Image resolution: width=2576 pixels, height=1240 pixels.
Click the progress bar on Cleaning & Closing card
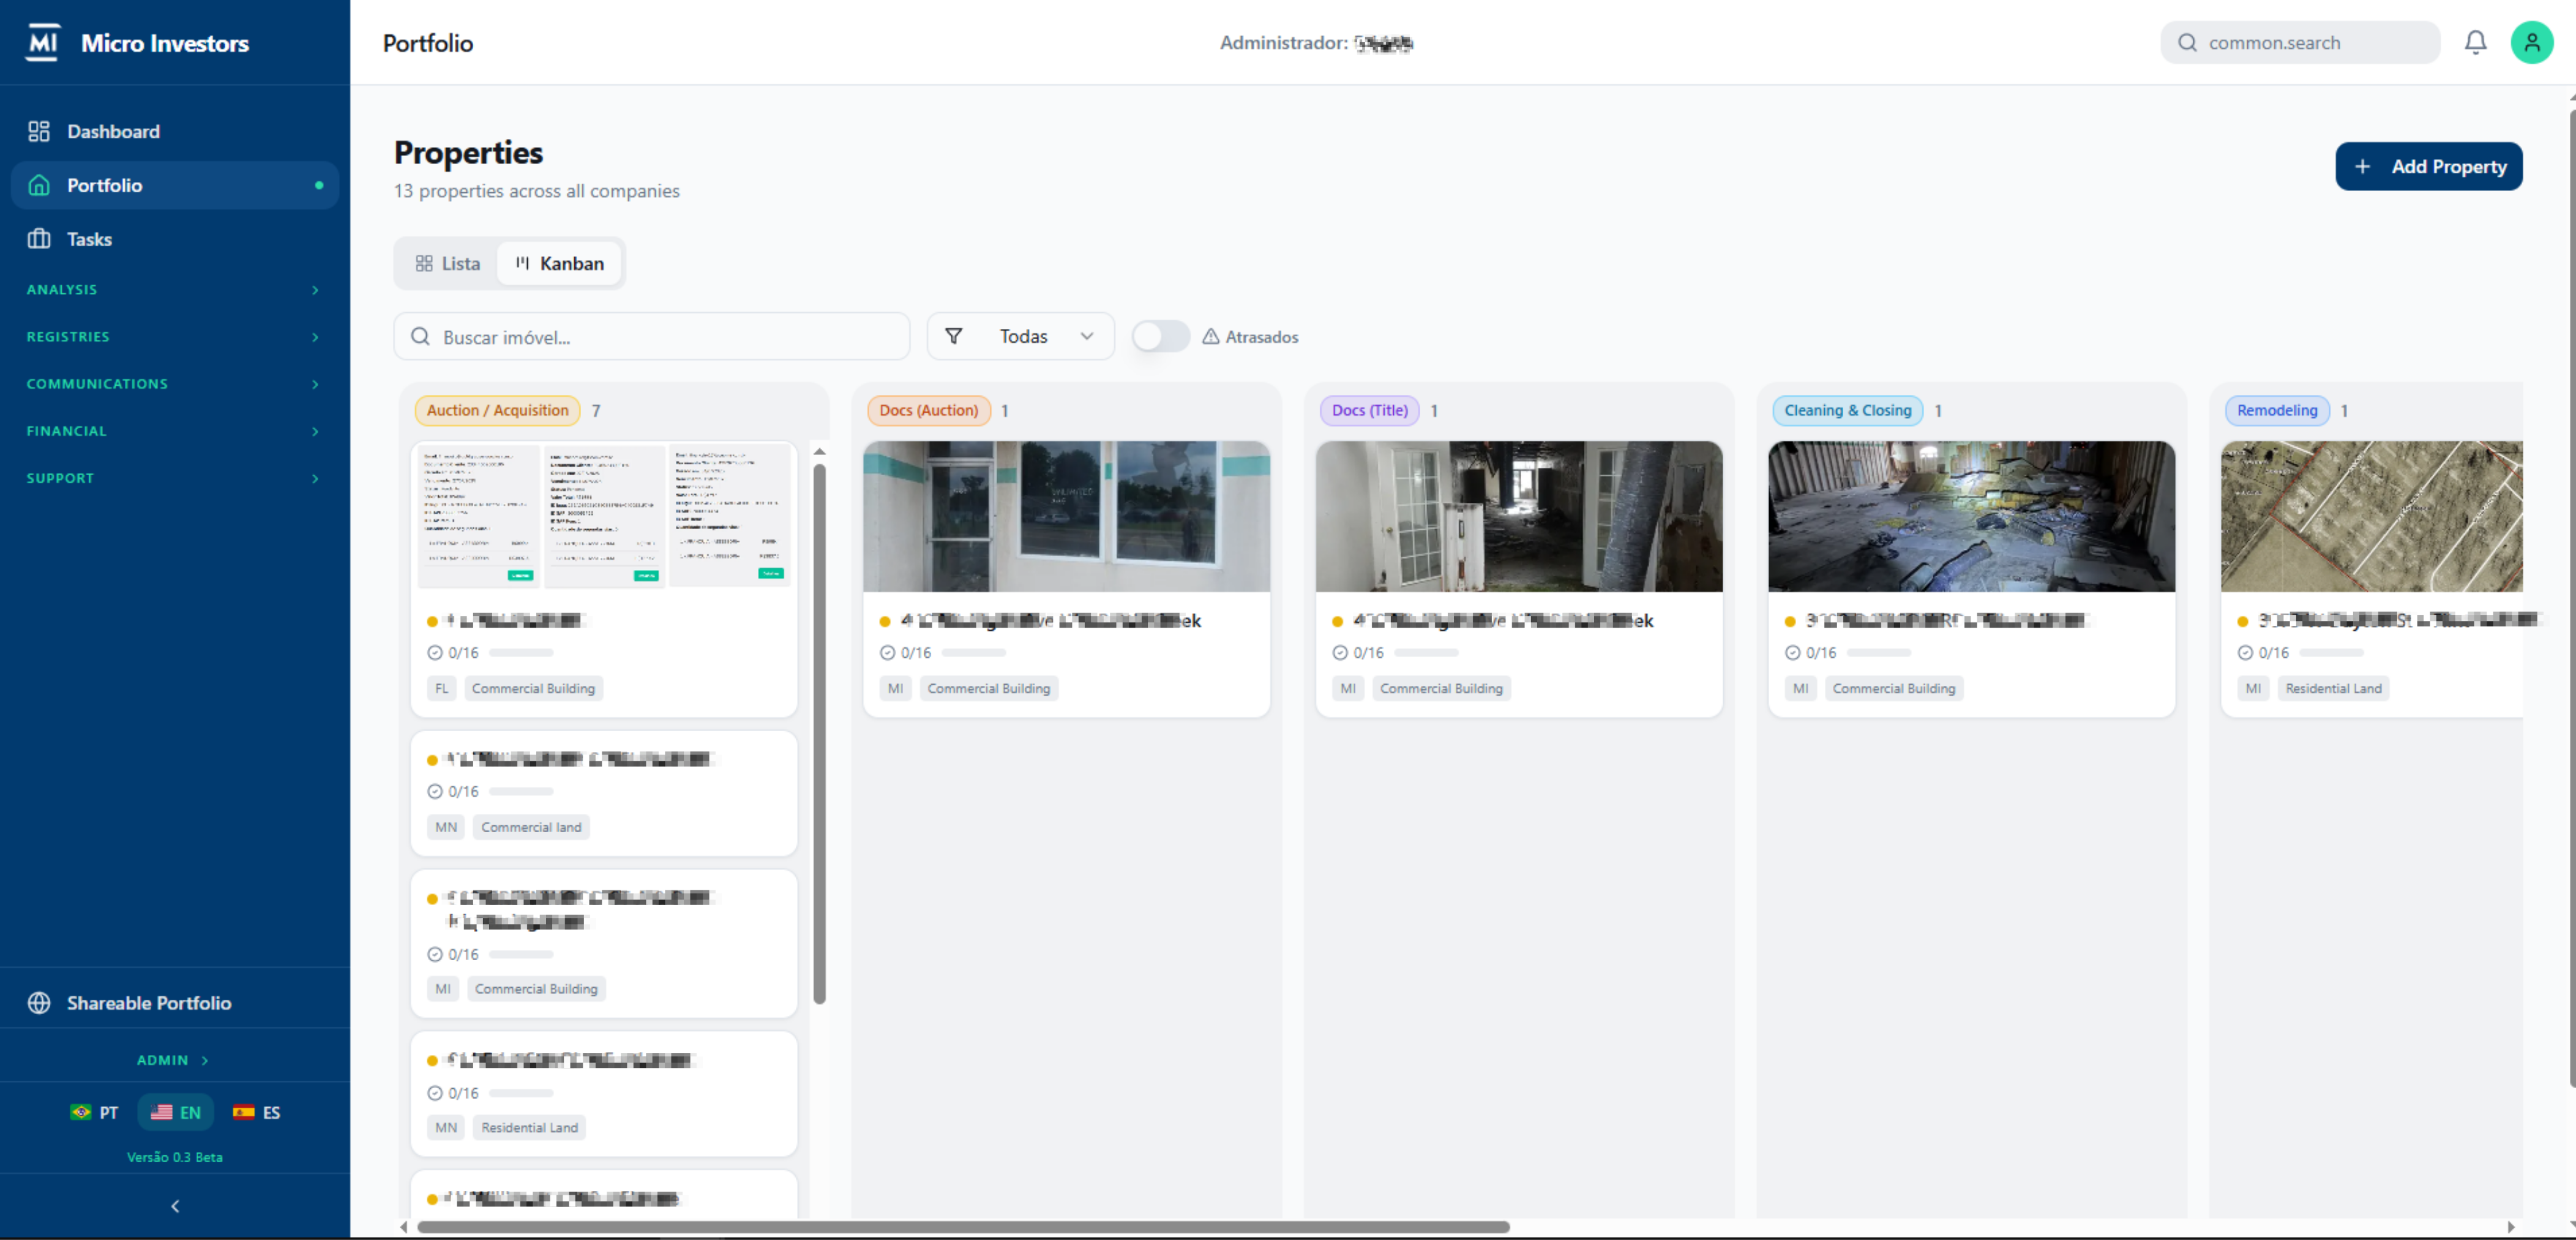click(x=1878, y=652)
